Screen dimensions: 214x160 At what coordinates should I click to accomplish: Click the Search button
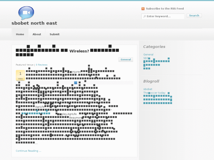[194, 16]
